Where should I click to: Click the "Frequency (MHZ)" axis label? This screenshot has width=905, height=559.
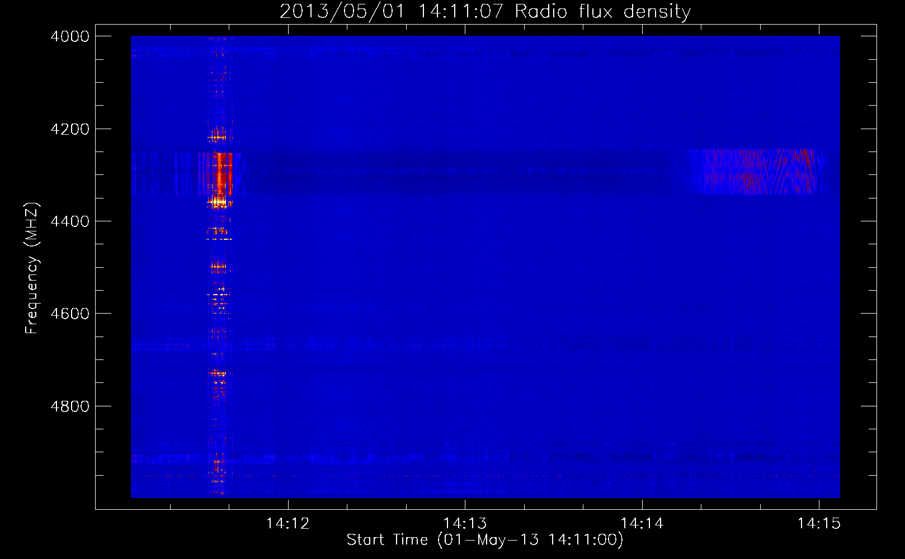click(32, 268)
